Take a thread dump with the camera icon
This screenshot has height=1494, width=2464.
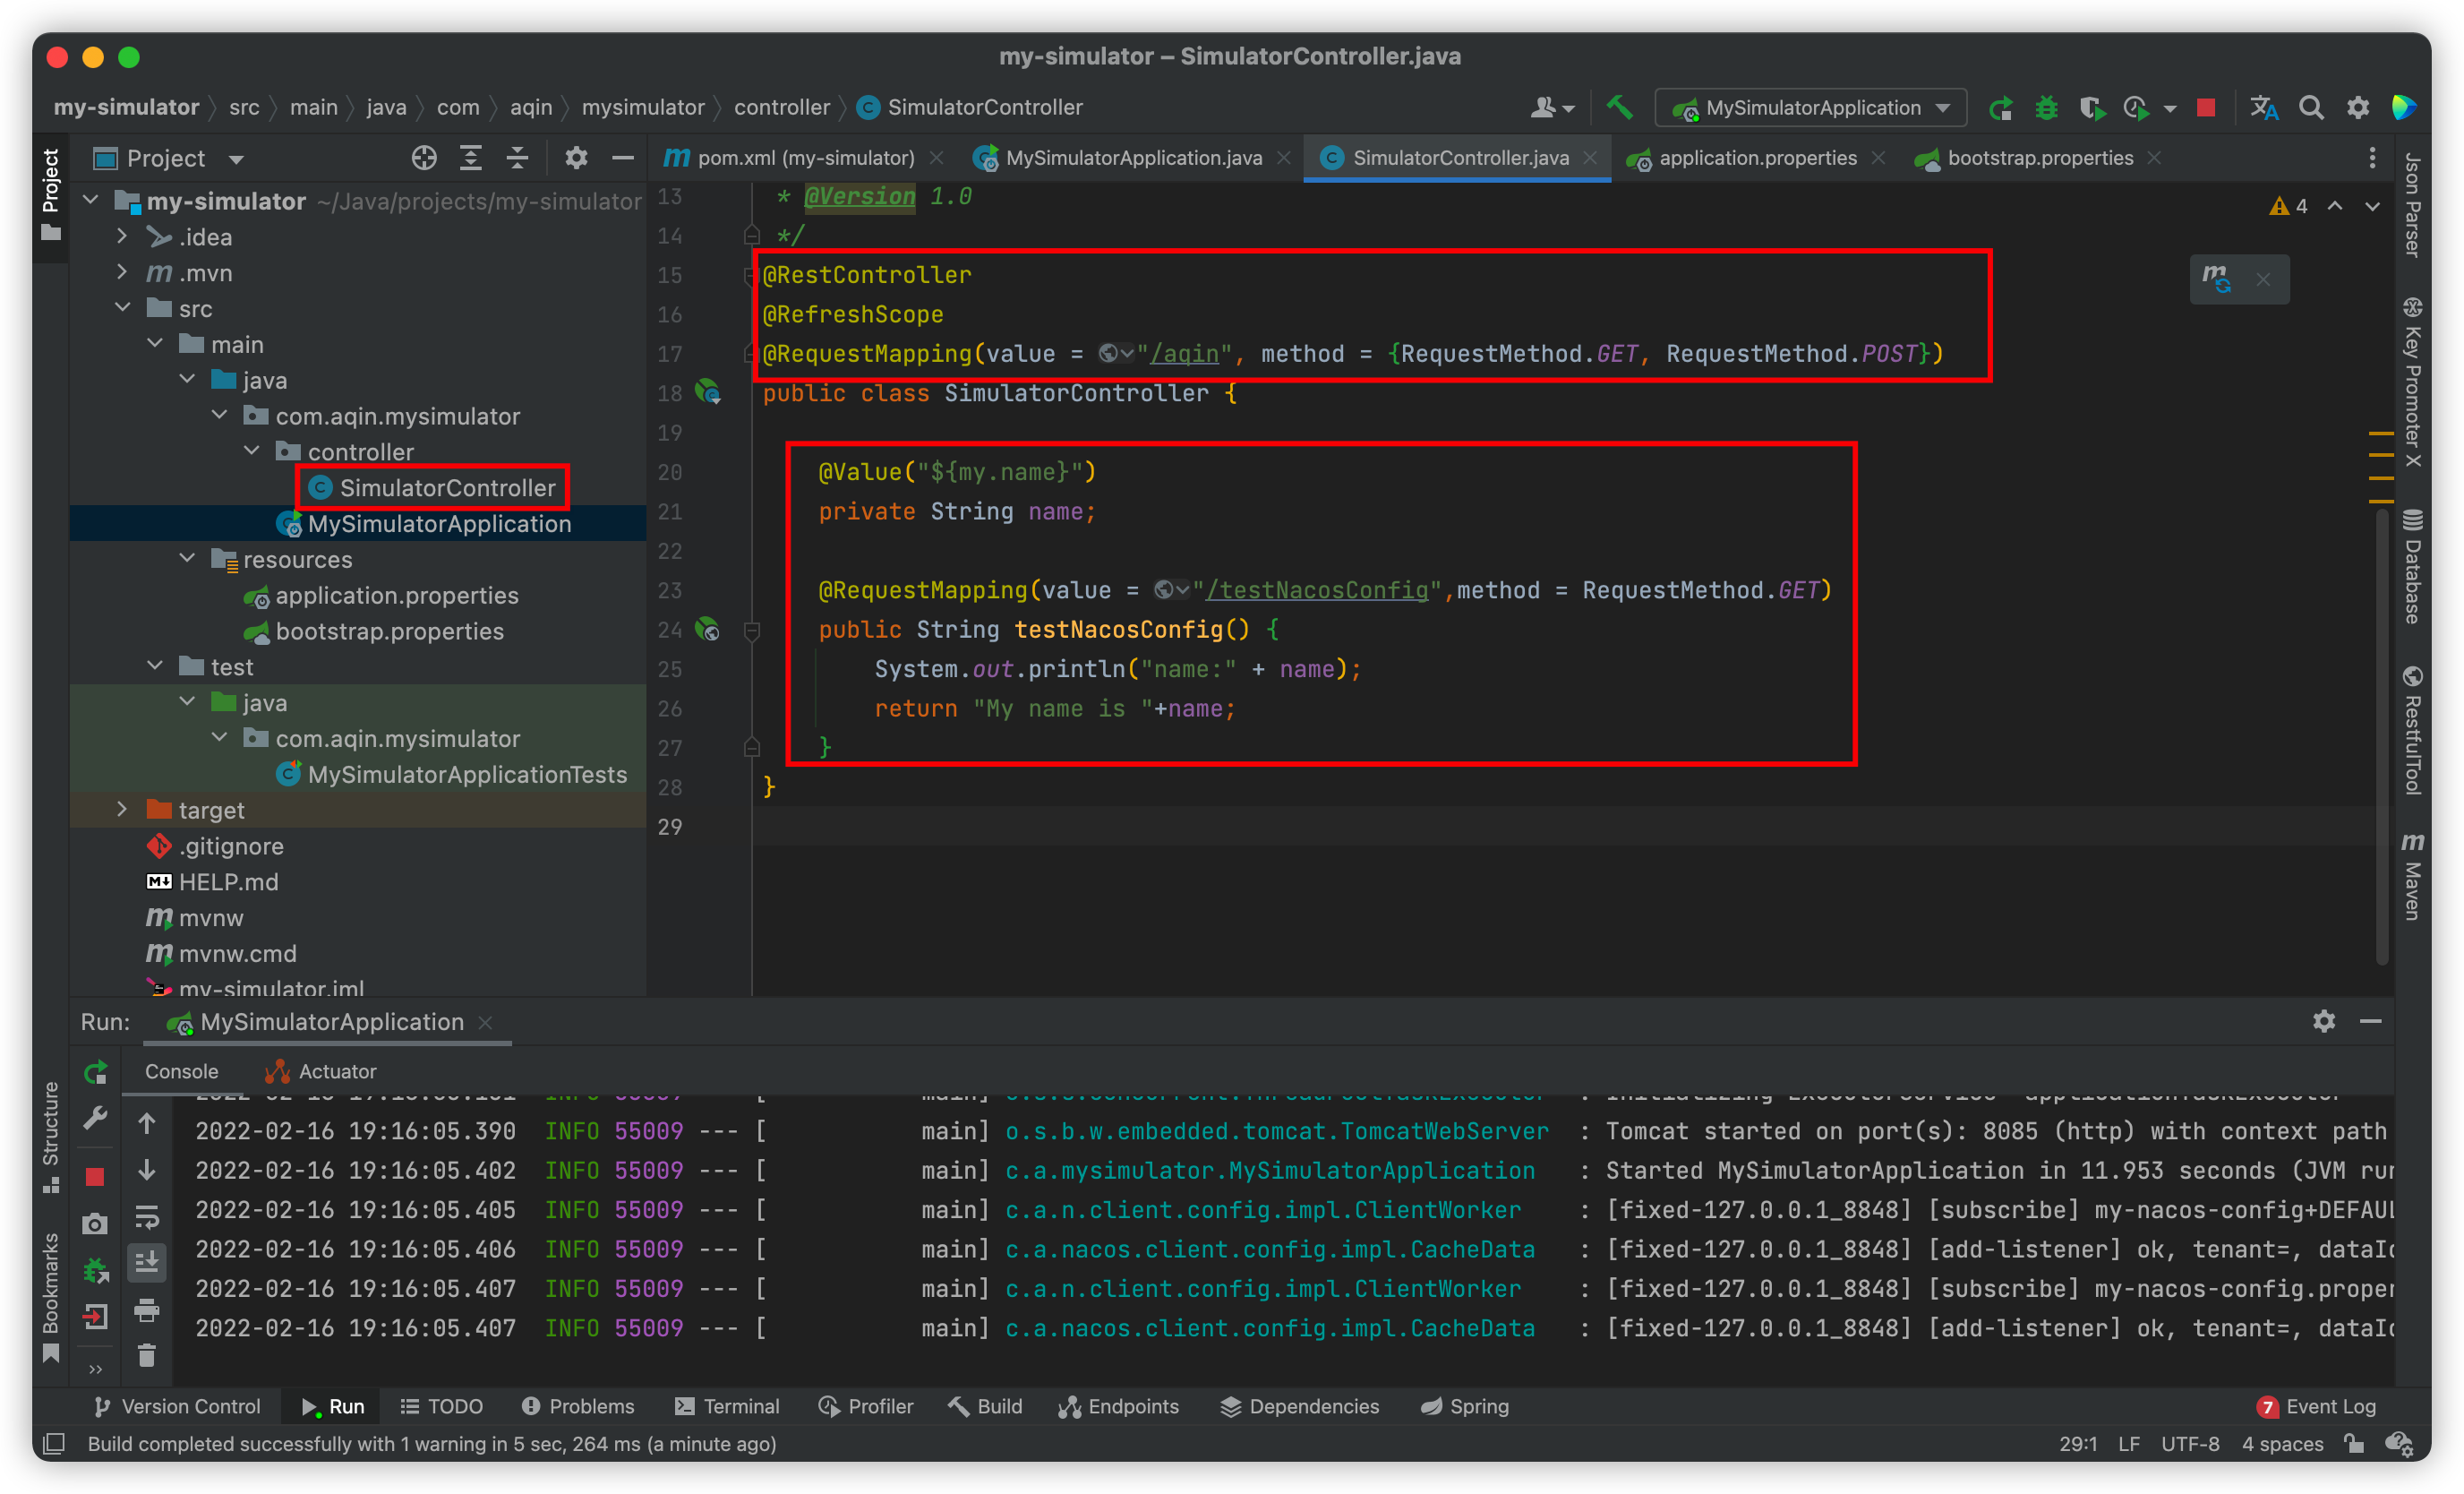tap(95, 1223)
